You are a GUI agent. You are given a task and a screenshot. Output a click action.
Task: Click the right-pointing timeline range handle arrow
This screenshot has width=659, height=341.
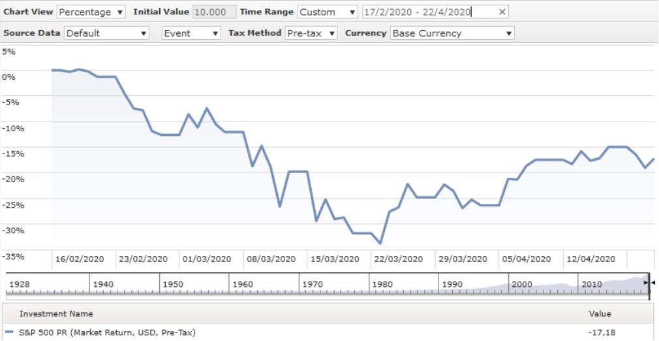coord(646,282)
